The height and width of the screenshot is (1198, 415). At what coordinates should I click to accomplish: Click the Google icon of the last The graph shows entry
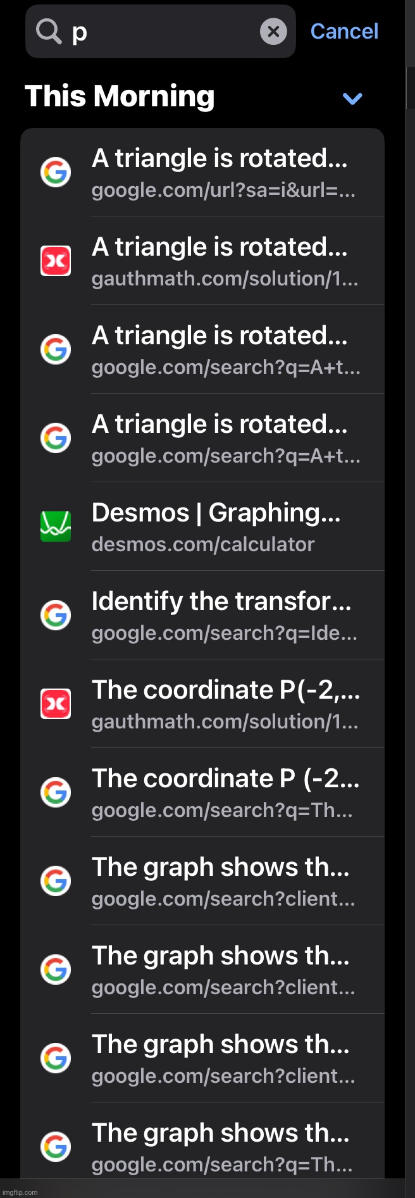[x=56, y=1147]
